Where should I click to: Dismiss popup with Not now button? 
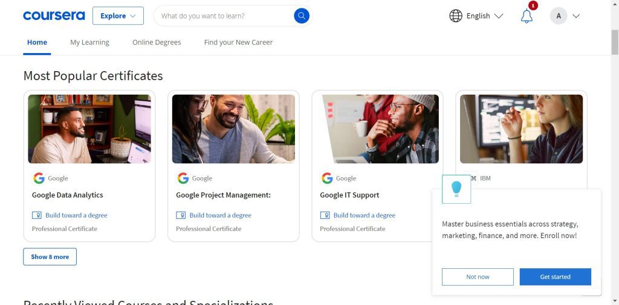point(478,277)
